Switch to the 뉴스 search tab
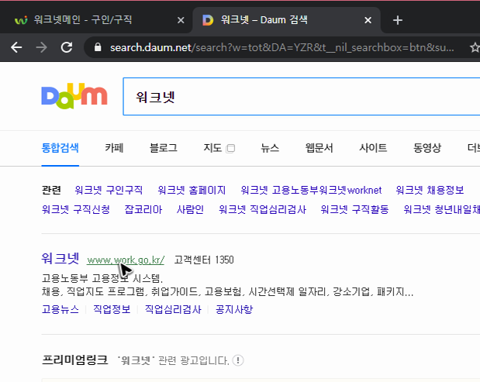Viewport: 480px width, 382px height. point(270,148)
